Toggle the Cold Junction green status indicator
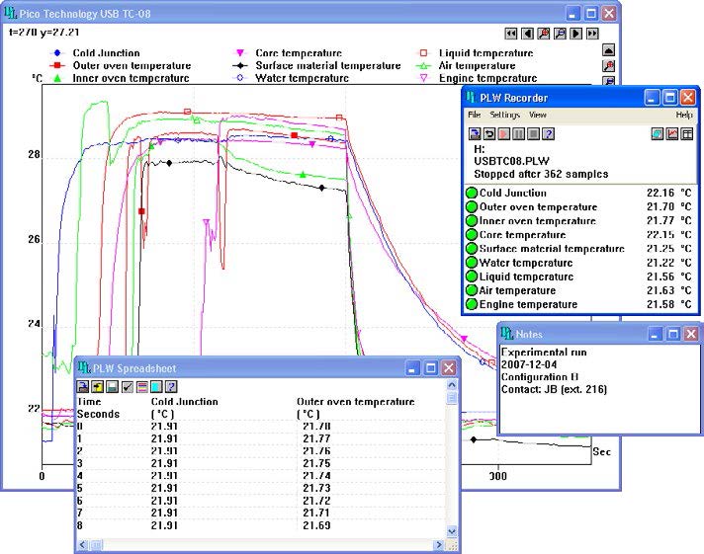704x554 pixels. click(x=472, y=194)
